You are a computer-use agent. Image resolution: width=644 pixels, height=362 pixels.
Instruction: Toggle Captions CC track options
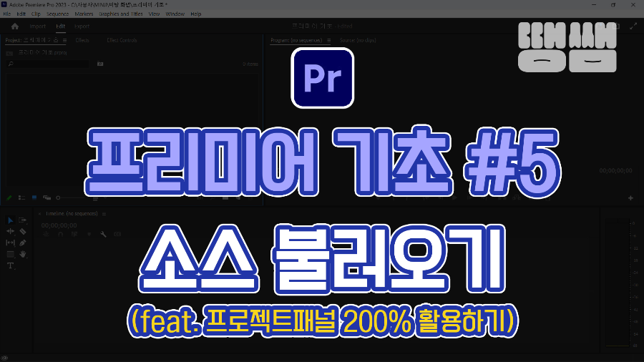point(117,235)
